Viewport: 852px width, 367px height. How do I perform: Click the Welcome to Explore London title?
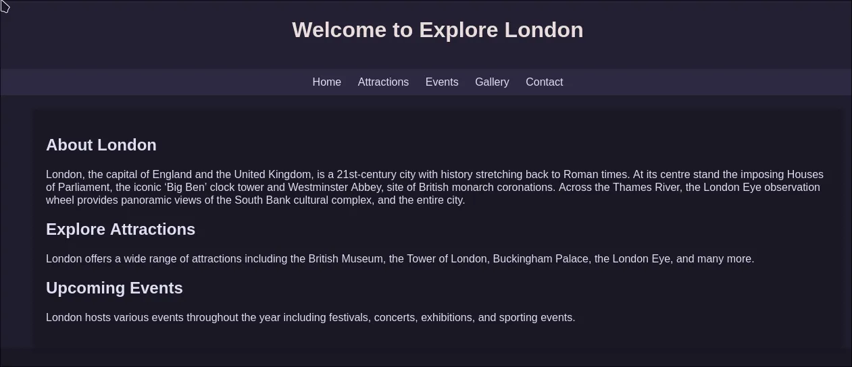437,30
